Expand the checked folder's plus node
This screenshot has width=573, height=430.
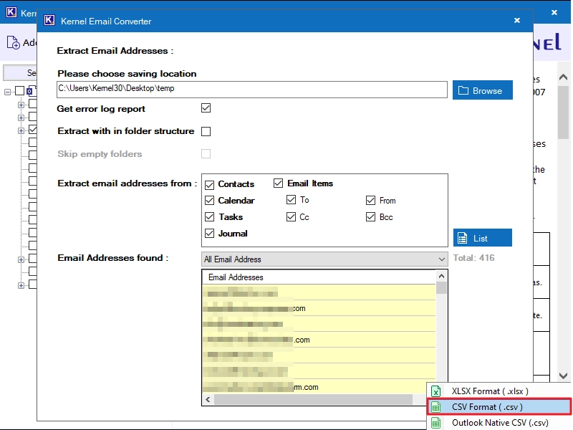tap(21, 130)
